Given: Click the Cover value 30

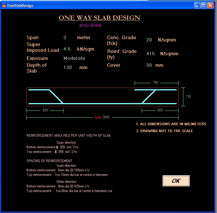Looking at the screenshot, I should [149, 65].
